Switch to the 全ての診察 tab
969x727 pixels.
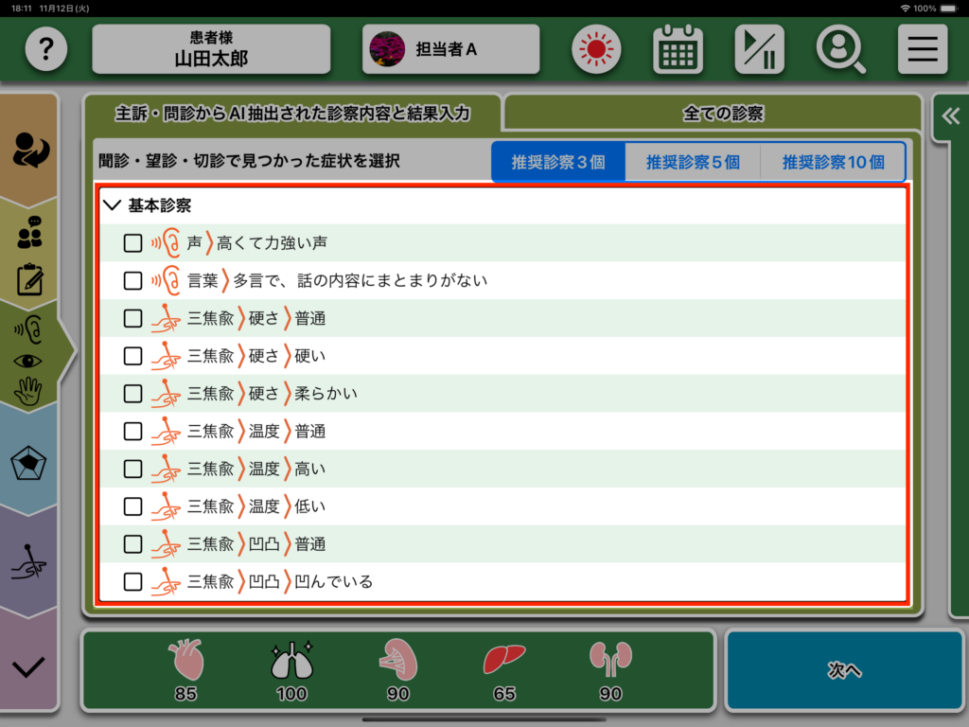pos(722,114)
